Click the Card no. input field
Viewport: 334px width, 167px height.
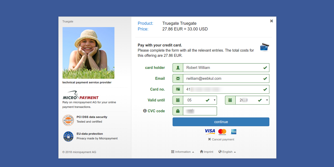click(x=226, y=89)
